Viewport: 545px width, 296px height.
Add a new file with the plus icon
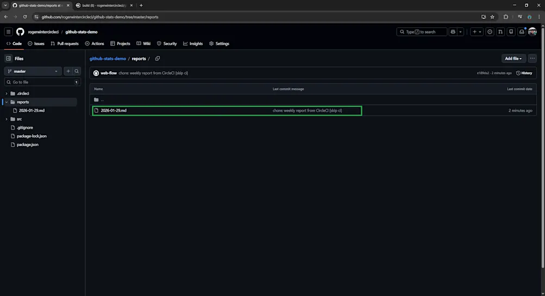pos(68,71)
